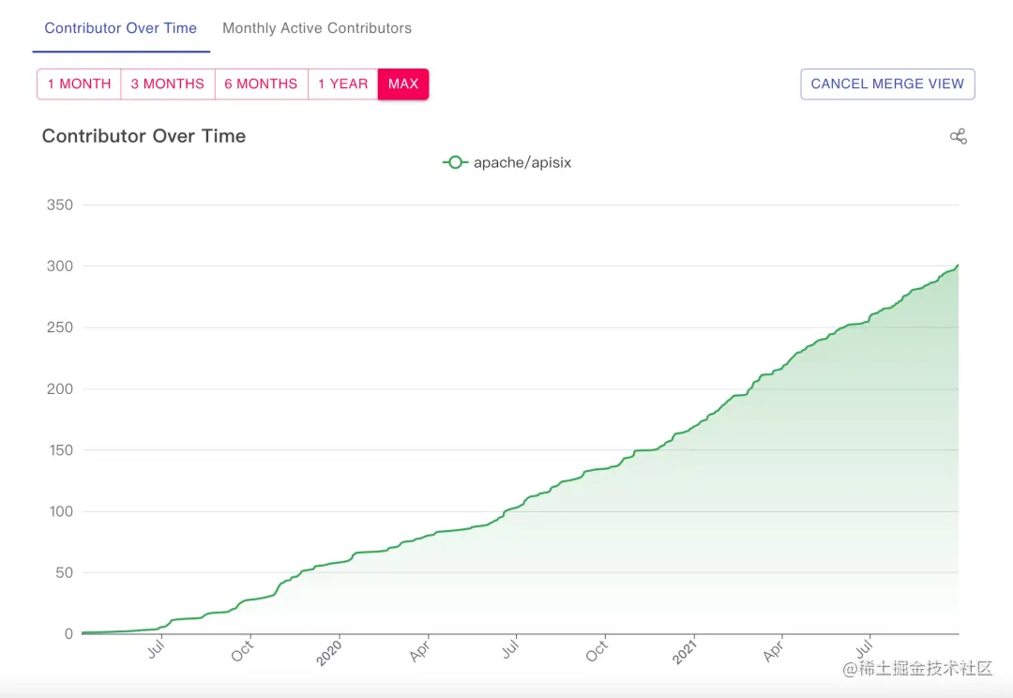This screenshot has height=698, width=1013.
Task: Click the 350 label on the y-axis
Action: tap(58, 205)
